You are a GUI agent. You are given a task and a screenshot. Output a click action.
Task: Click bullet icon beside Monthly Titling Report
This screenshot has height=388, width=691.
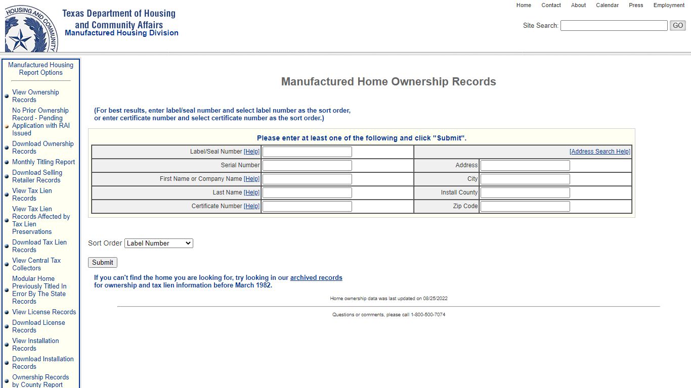7,163
